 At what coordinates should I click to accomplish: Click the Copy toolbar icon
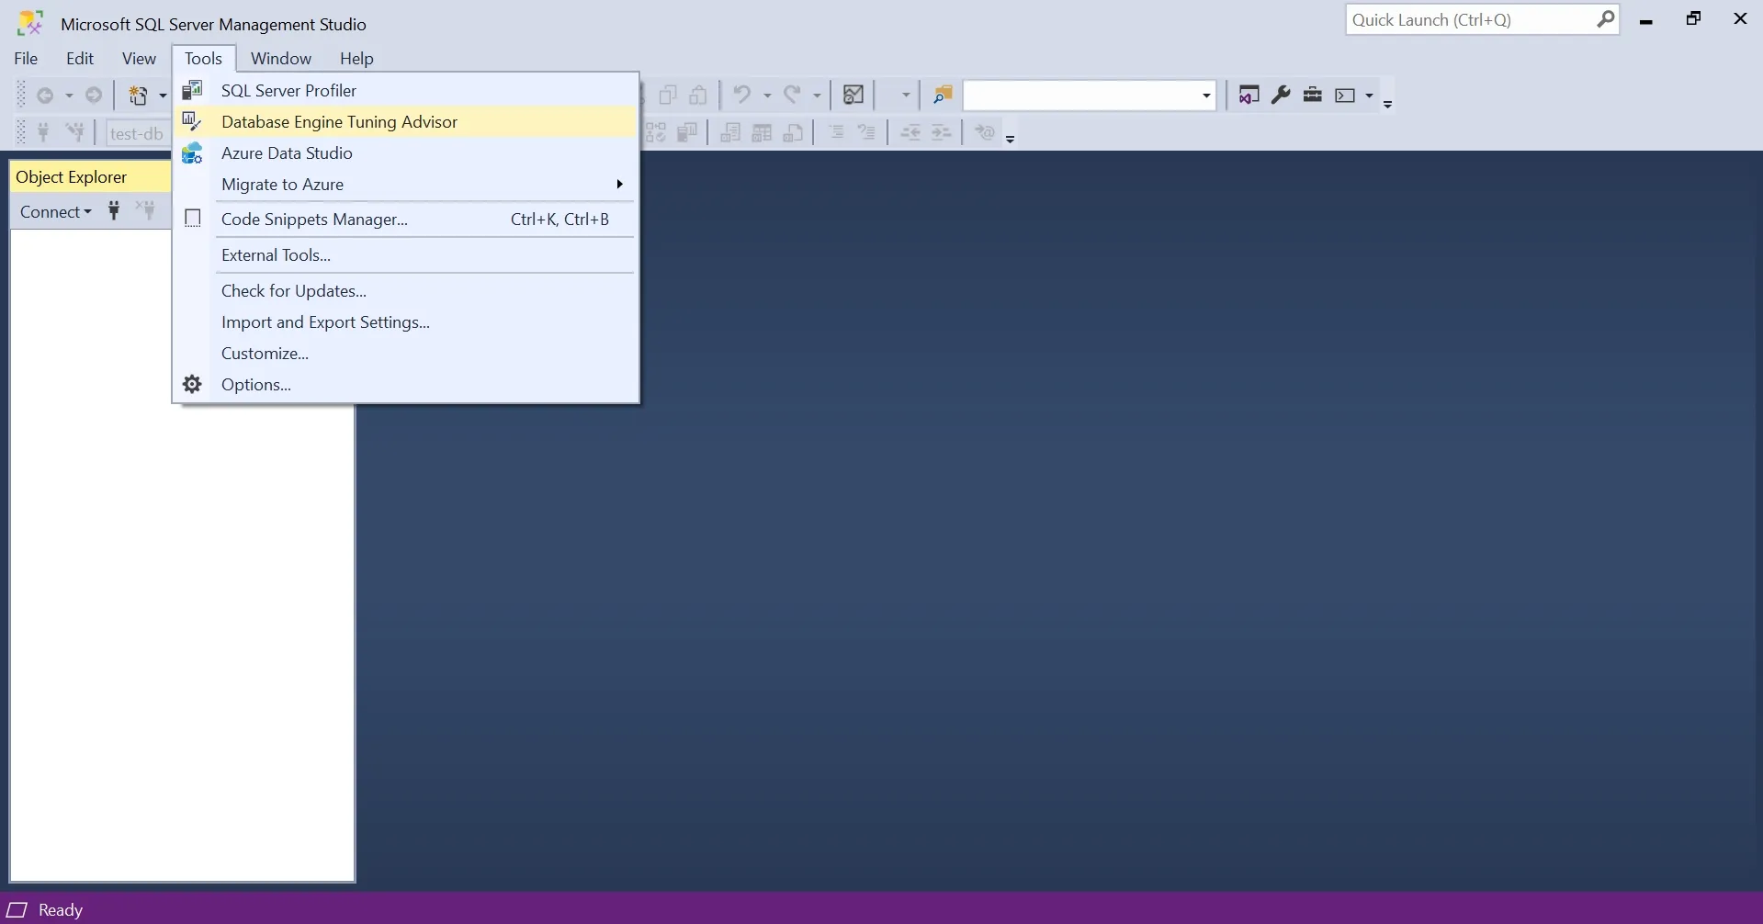[668, 95]
